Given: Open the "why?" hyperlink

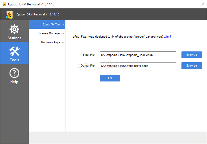Looking at the screenshot, I should coord(167,37).
